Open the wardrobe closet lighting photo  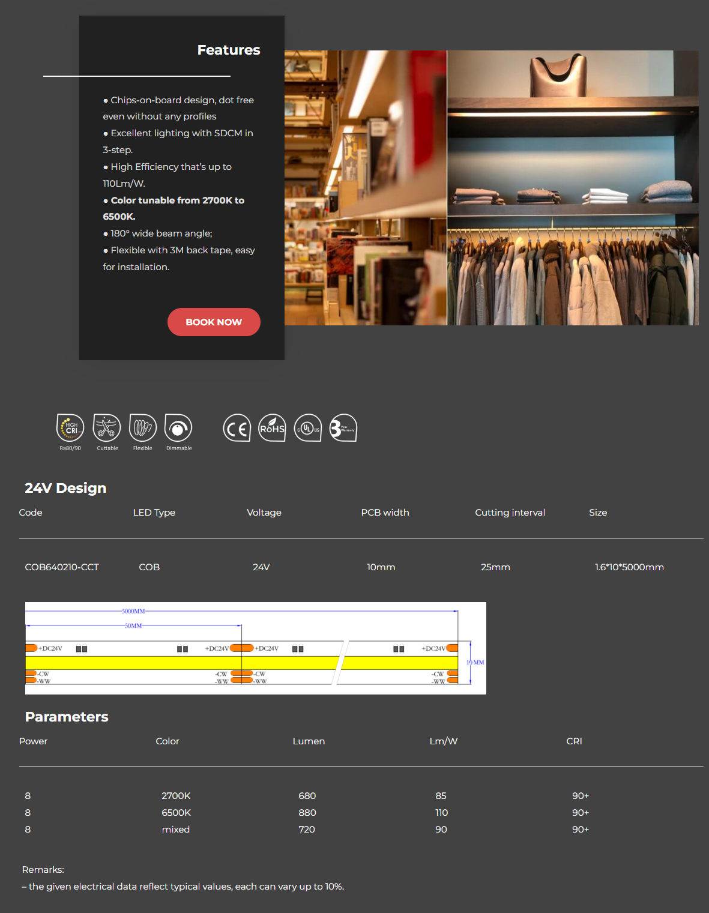[573, 188]
